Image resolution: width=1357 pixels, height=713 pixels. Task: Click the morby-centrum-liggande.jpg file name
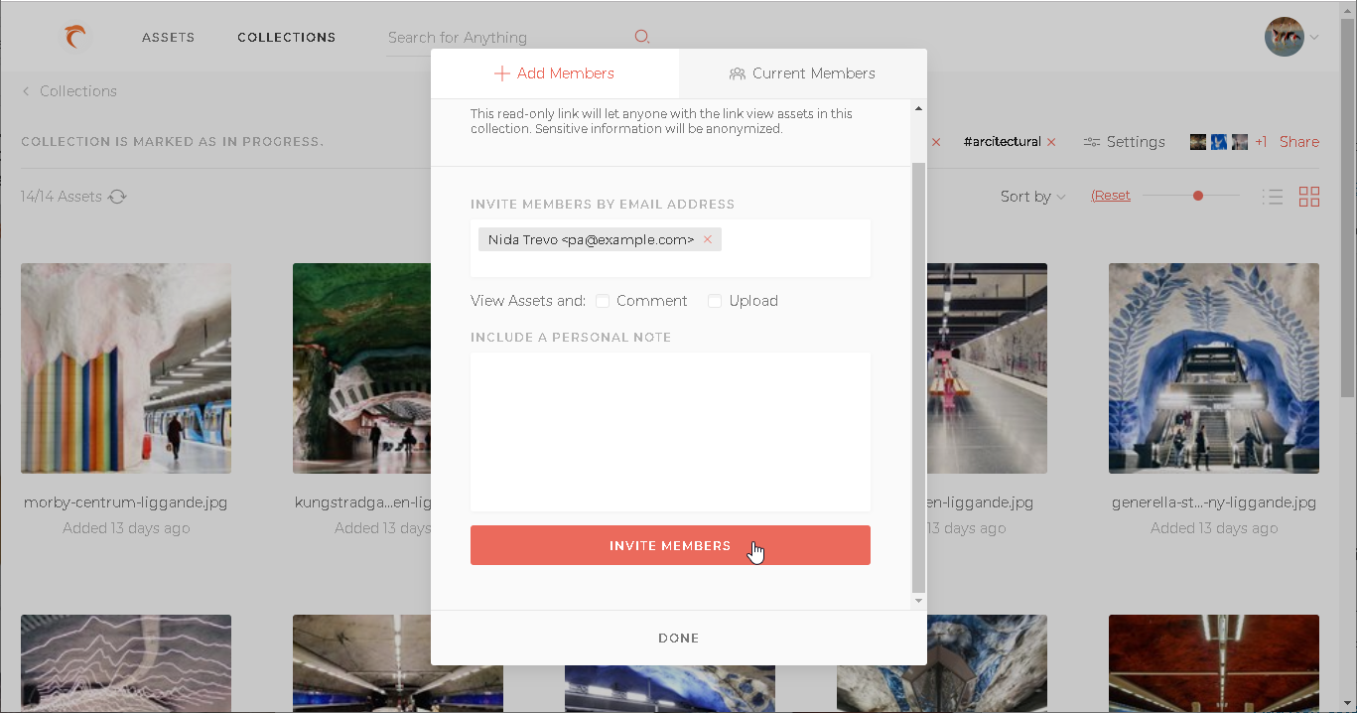coord(126,502)
